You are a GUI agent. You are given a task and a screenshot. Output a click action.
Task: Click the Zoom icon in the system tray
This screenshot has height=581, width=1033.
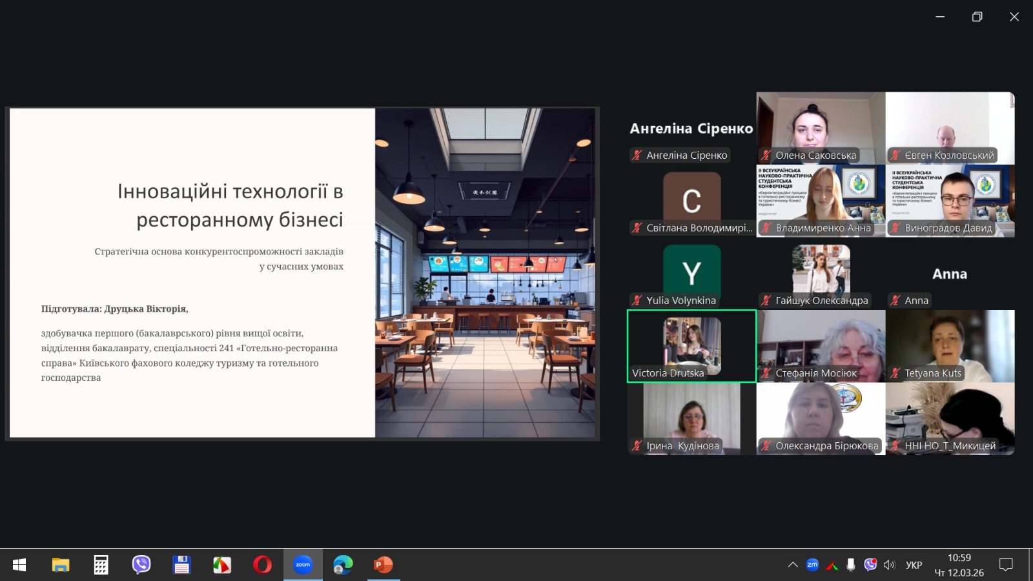[x=812, y=565]
